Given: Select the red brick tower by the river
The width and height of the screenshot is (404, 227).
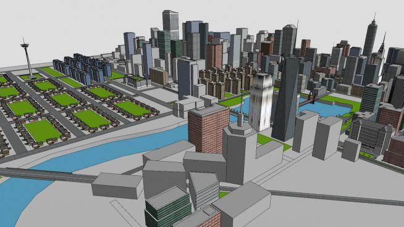Looking at the screenshot, I should (208, 129).
